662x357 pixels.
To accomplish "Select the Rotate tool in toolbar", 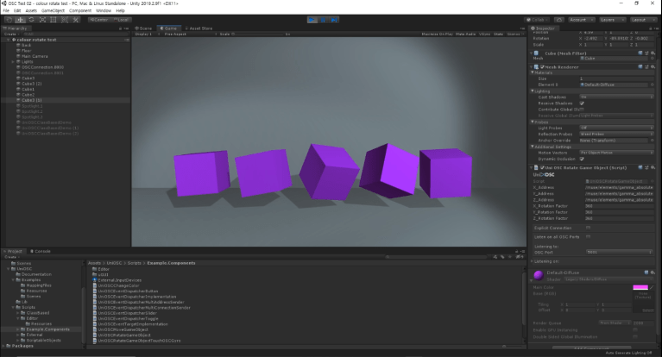I will tap(31, 18).
